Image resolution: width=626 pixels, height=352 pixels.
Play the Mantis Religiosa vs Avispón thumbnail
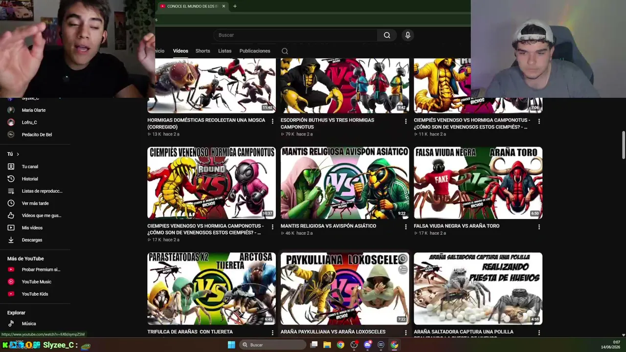345,183
